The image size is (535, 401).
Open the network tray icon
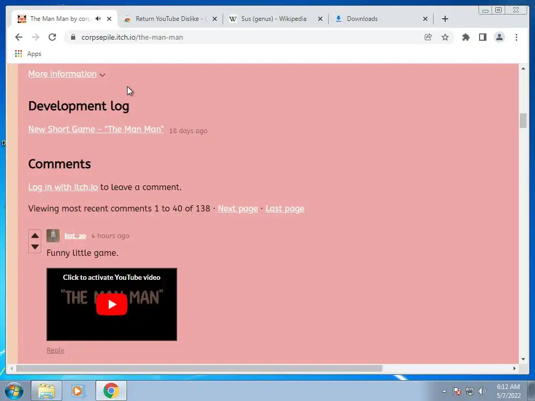pos(470,391)
